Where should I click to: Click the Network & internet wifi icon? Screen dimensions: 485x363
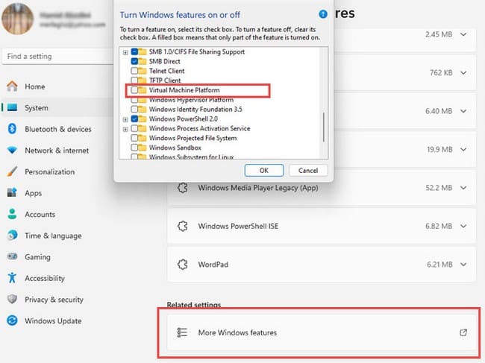point(12,150)
